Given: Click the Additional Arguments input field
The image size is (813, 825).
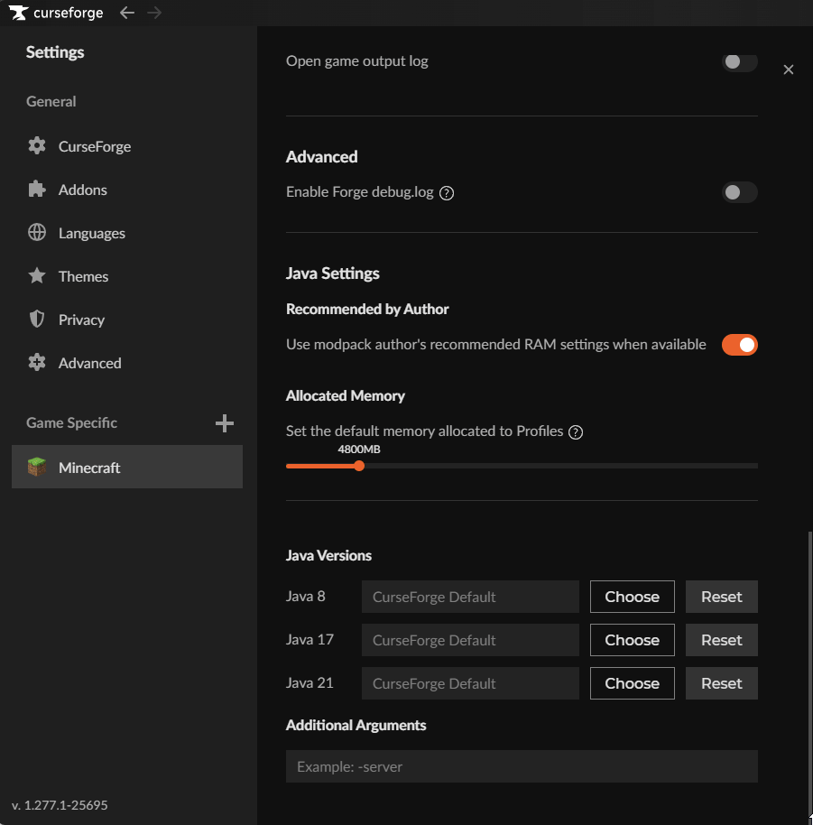Looking at the screenshot, I should click(522, 766).
